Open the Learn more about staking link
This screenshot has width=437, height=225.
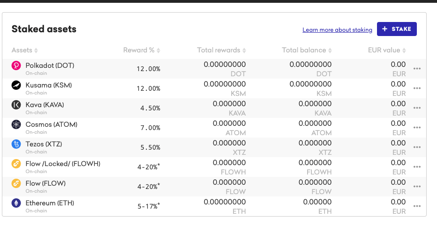point(337,29)
